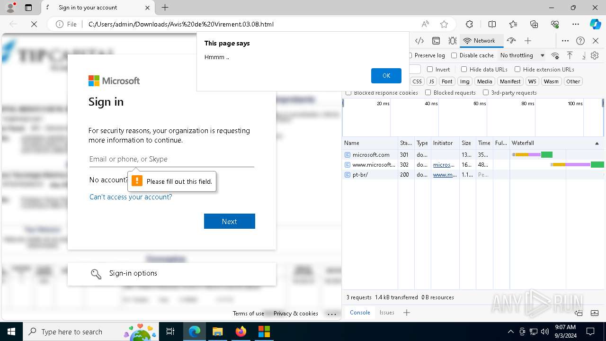Open DevTools help icon
This screenshot has width=606, height=341.
(x=580, y=41)
